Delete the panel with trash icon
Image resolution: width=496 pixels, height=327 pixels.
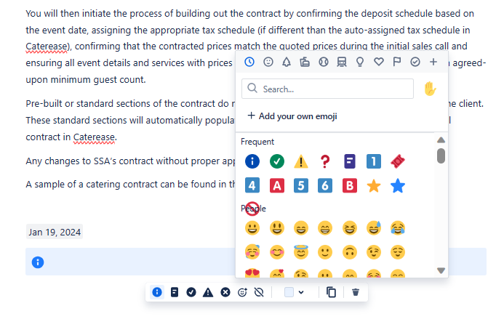click(x=356, y=292)
